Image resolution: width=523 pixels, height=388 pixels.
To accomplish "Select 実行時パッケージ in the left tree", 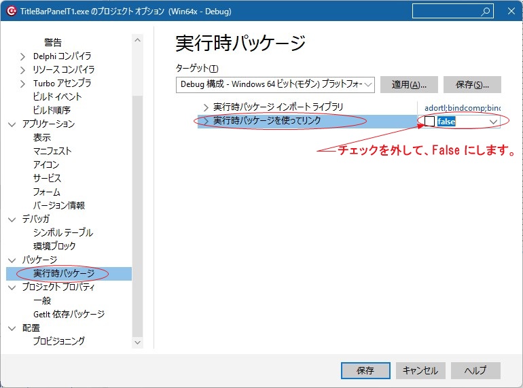I will (64, 274).
